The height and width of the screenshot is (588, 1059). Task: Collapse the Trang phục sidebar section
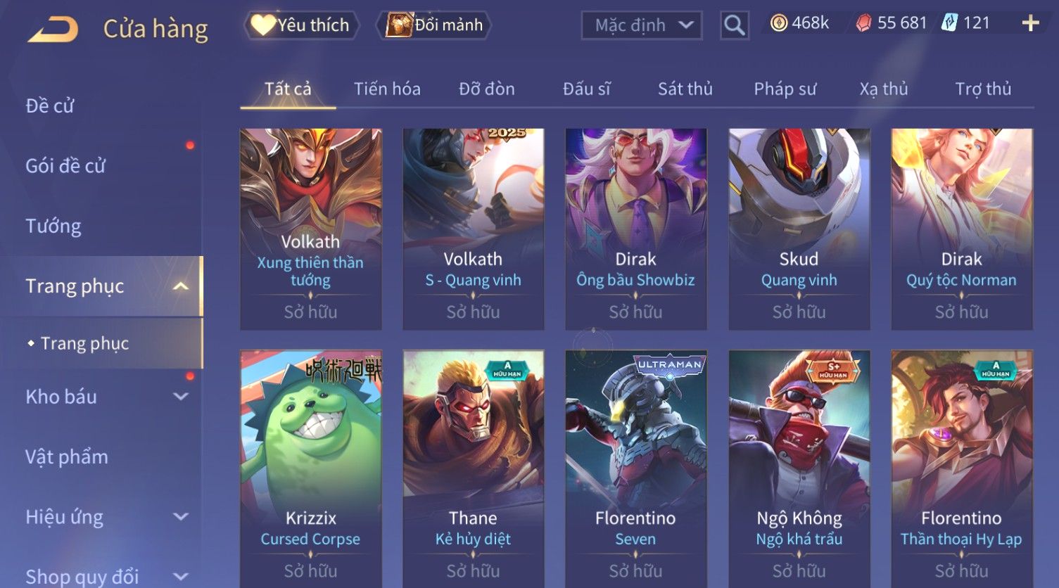point(181,286)
